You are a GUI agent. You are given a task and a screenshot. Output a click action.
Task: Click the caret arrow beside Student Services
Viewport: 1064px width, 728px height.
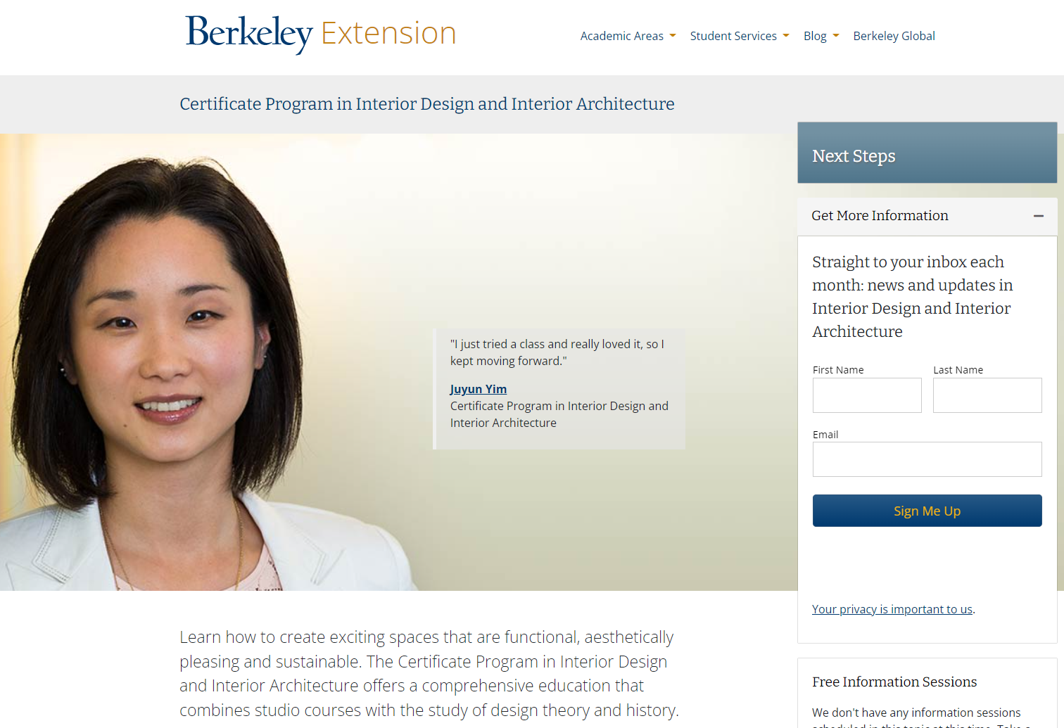coord(786,36)
